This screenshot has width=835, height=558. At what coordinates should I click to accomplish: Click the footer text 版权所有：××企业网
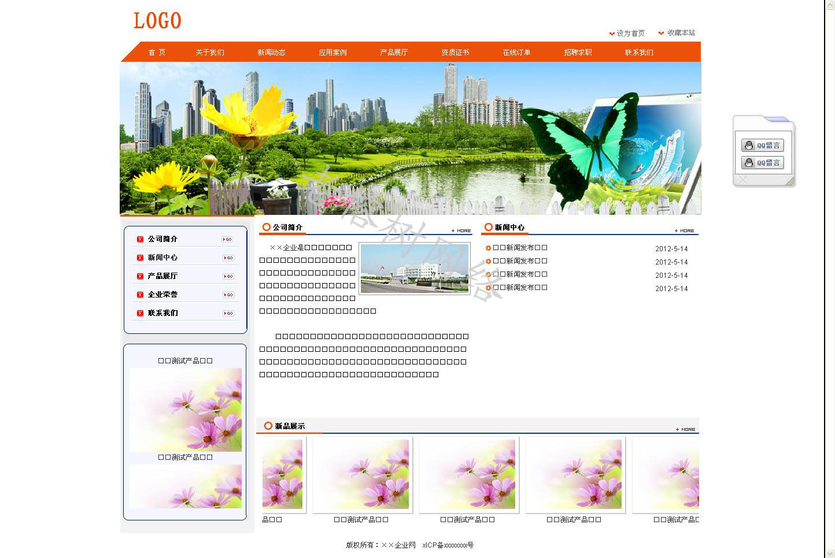tap(381, 545)
